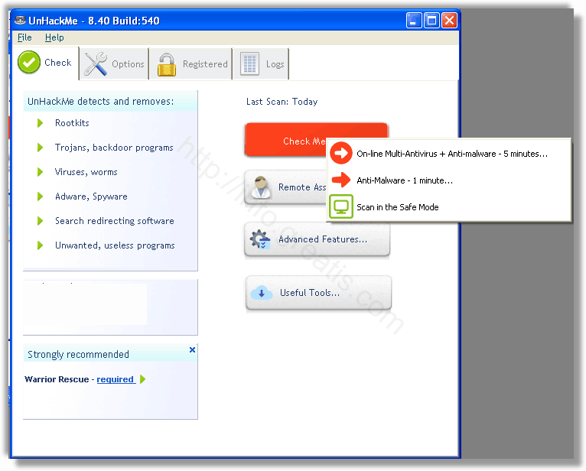Switch to the Check tab

[x=47, y=63]
